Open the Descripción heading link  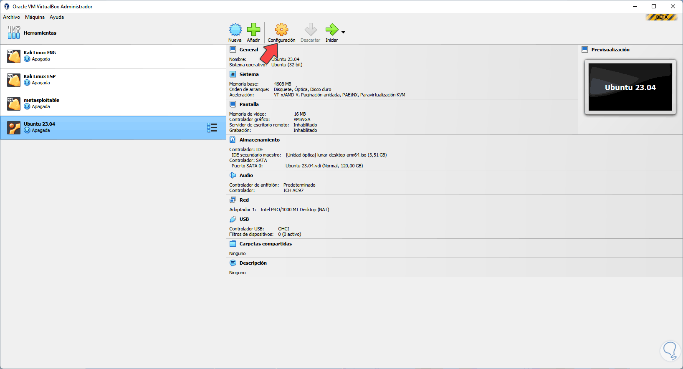(x=253, y=263)
